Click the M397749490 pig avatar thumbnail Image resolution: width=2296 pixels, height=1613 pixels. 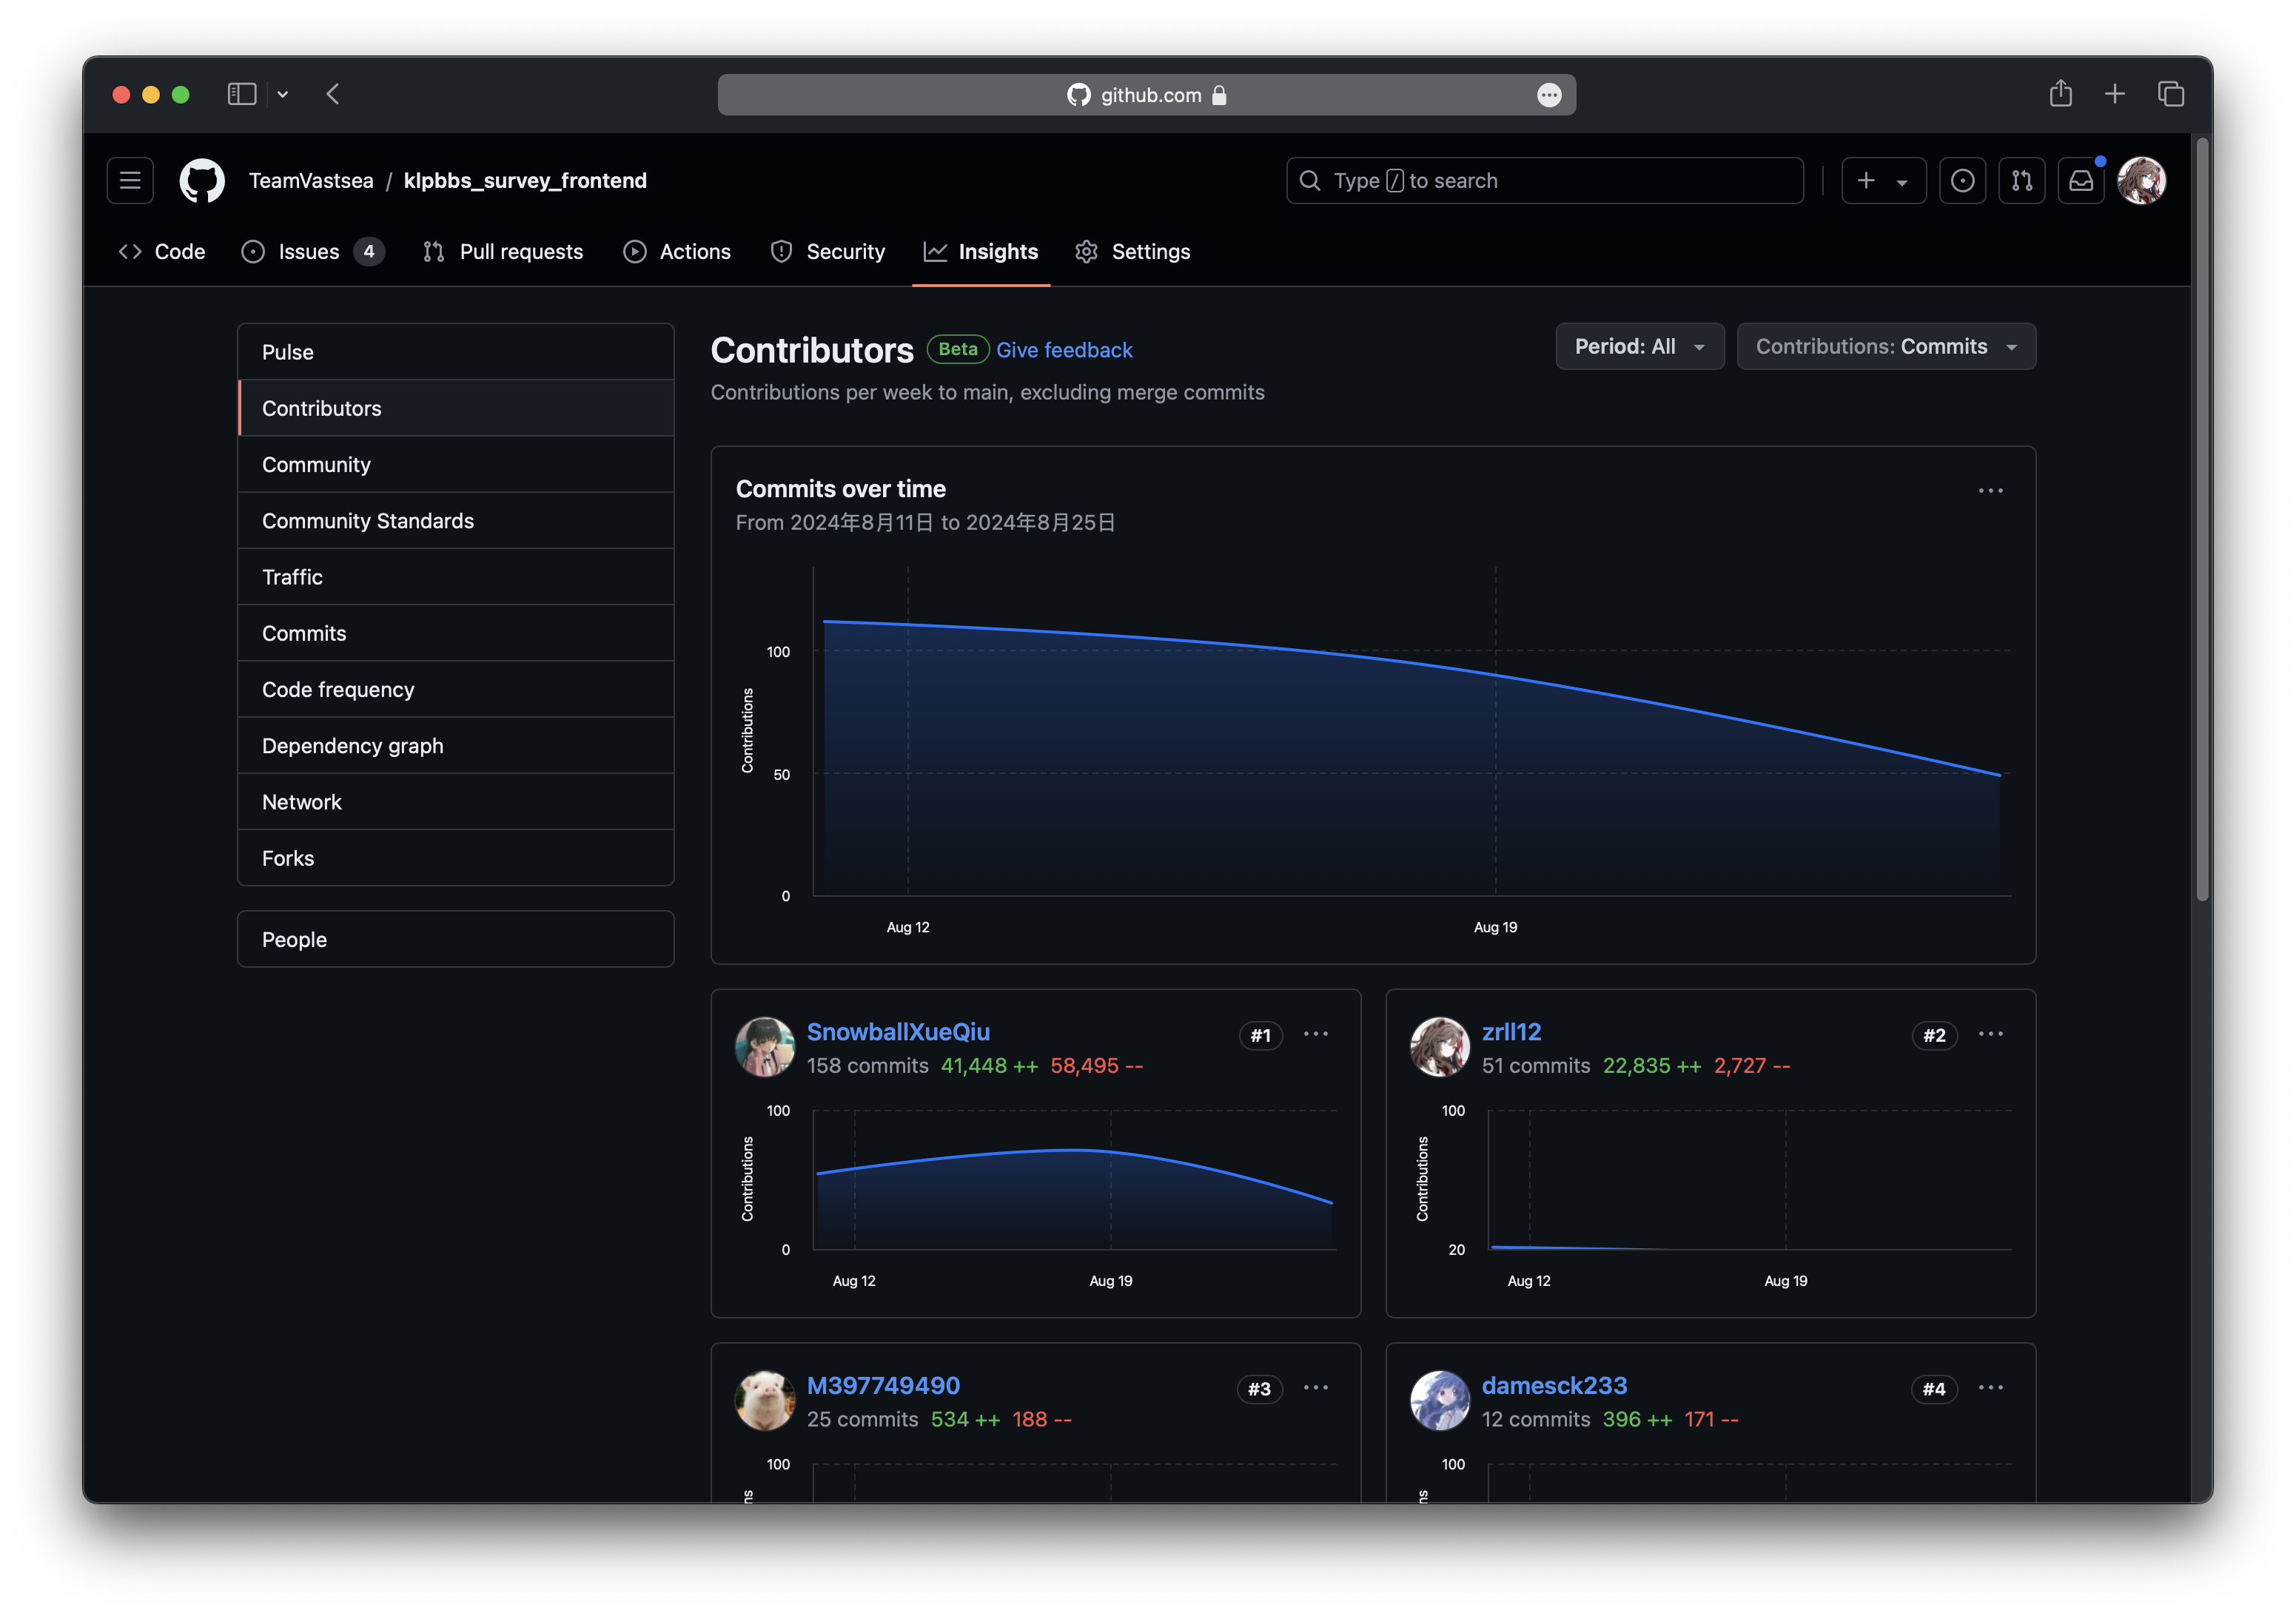(x=765, y=1400)
